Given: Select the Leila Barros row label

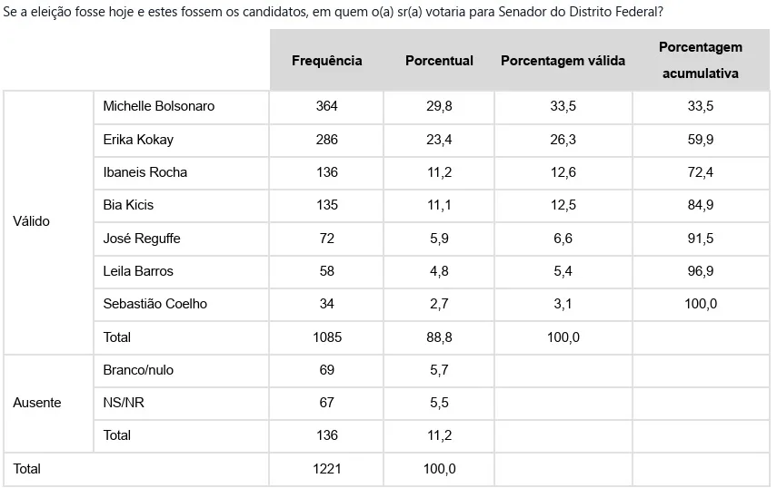Looking at the screenshot, I should (138, 271).
